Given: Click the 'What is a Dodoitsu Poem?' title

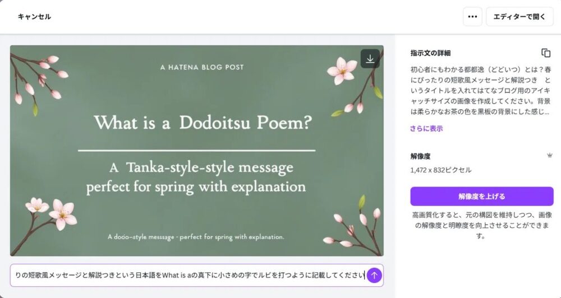Looking at the screenshot, I should [203, 123].
